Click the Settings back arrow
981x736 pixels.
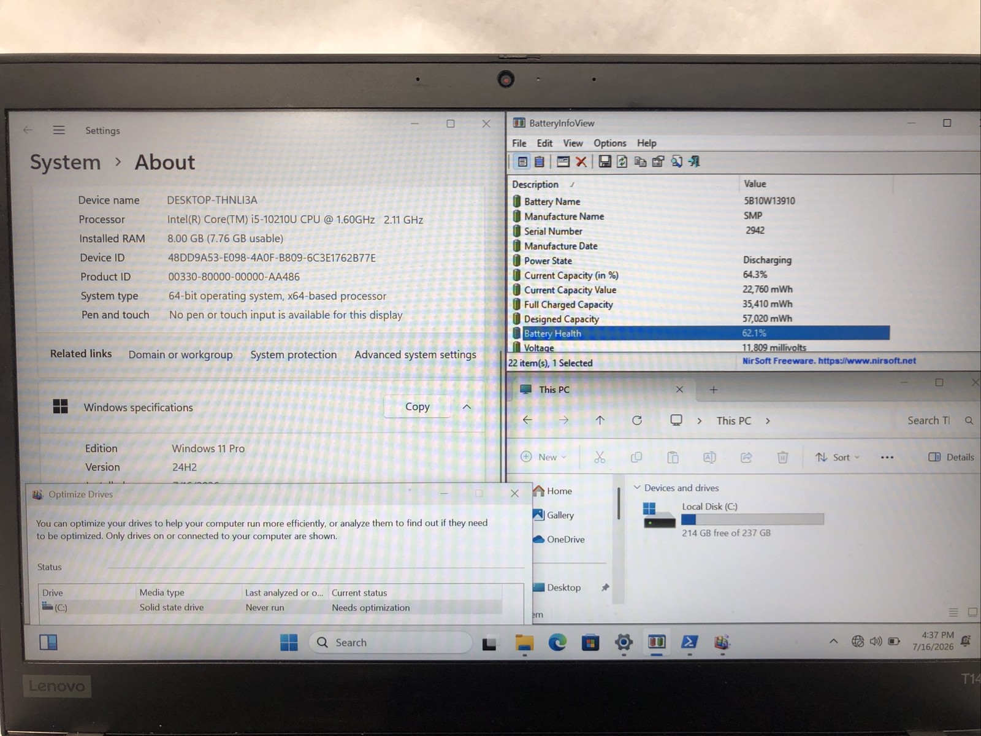28,130
